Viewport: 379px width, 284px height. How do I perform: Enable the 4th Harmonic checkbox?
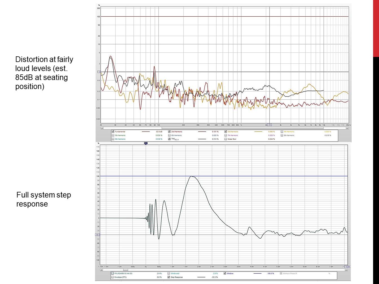[282, 132]
